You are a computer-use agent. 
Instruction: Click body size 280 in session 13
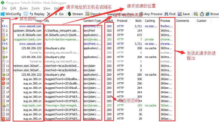139,75
